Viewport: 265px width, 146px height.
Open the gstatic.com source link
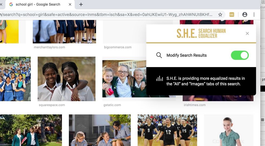coord(112,105)
